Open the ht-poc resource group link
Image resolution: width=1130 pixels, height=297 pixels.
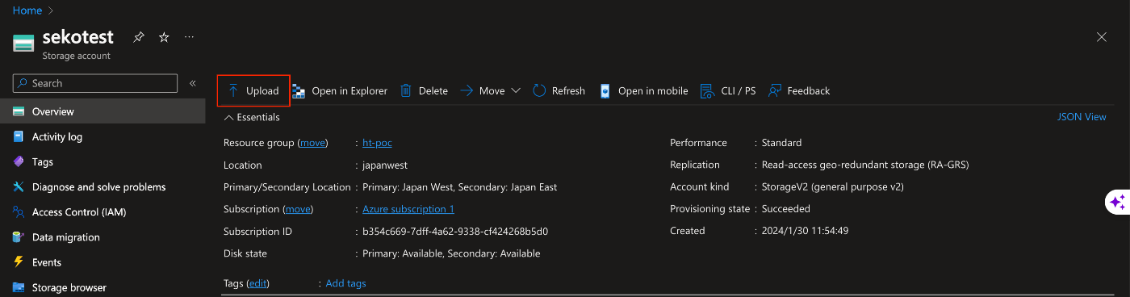pyautogui.click(x=377, y=143)
